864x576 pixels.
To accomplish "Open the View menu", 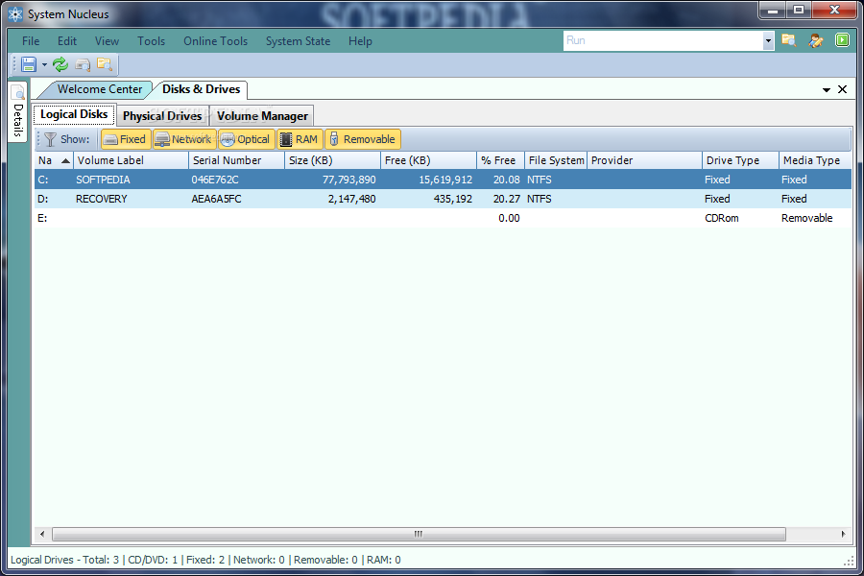I will pyautogui.click(x=107, y=41).
